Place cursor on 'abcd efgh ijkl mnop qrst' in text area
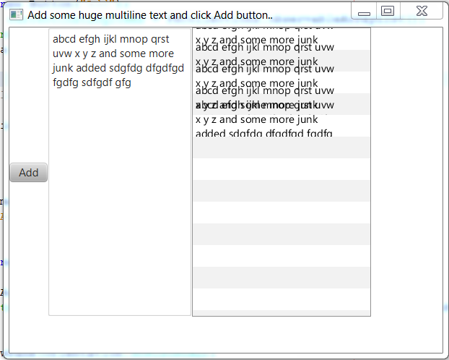The width and height of the screenshot is (449, 360). click(x=110, y=39)
